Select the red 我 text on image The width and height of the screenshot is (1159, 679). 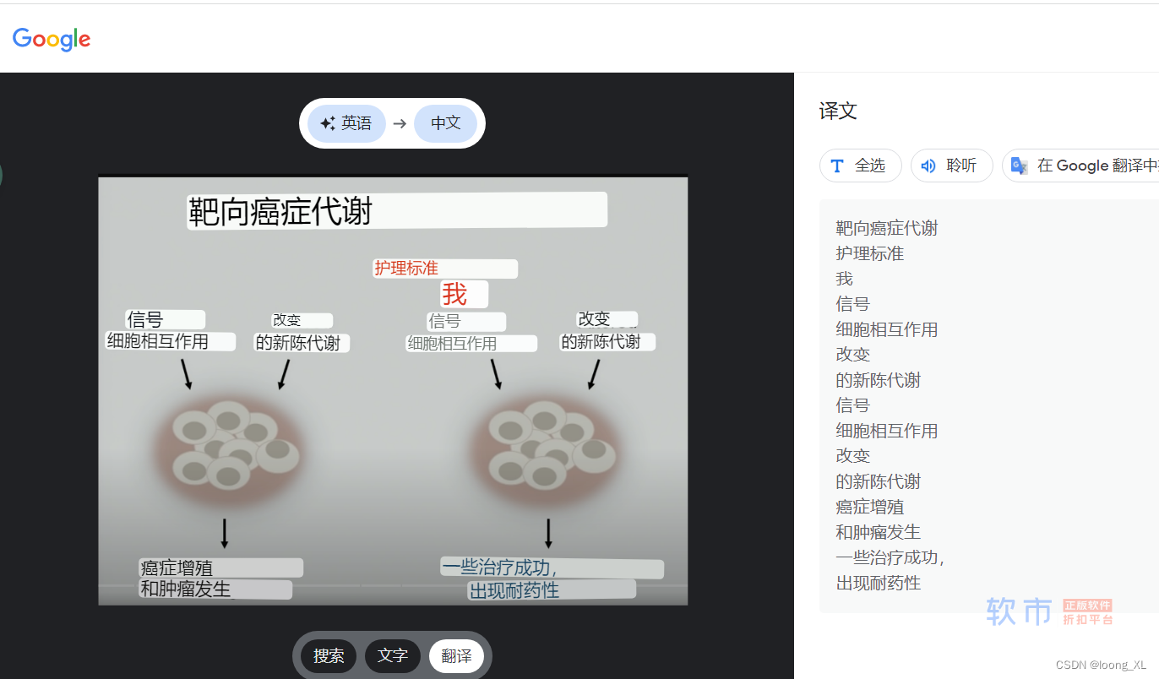click(454, 294)
